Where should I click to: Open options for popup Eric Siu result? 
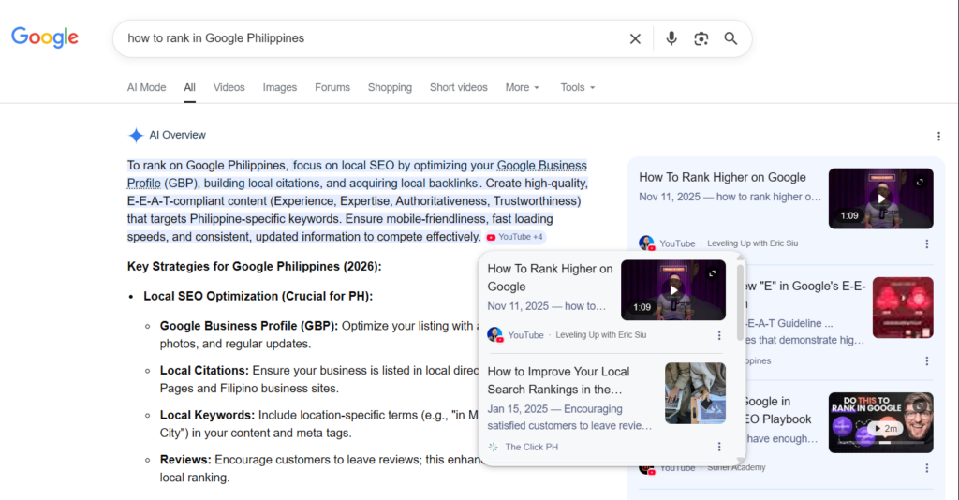click(719, 335)
